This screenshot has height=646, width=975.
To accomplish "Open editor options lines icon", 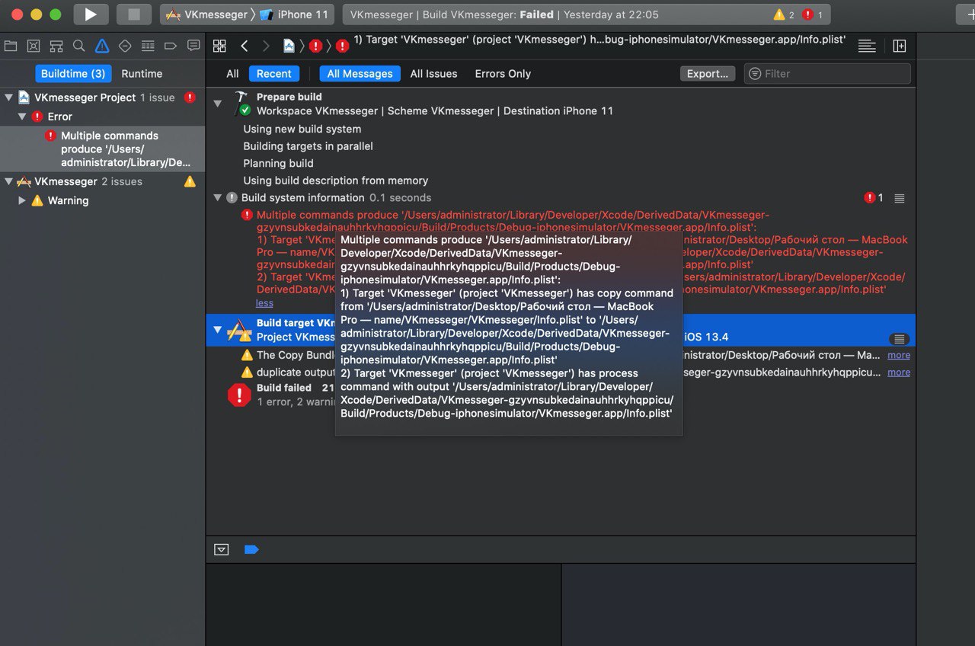I will [x=866, y=46].
